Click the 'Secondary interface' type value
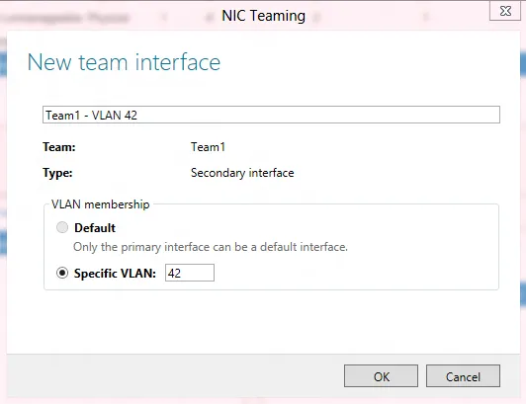Image resolution: width=526 pixels, height=404 pixels. tap(242, 173)
